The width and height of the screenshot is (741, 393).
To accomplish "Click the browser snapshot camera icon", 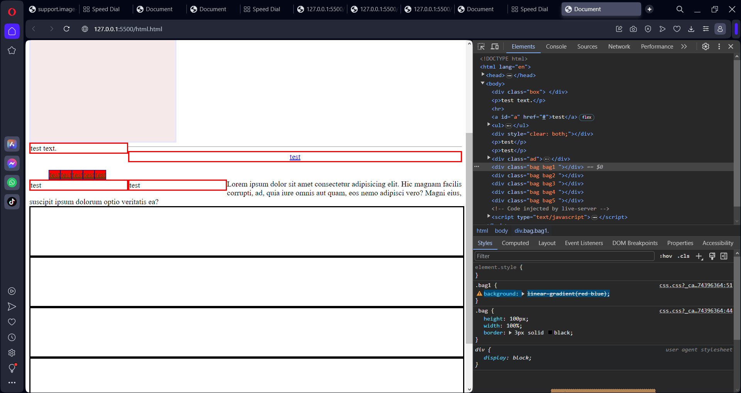I will coord(633,29).
